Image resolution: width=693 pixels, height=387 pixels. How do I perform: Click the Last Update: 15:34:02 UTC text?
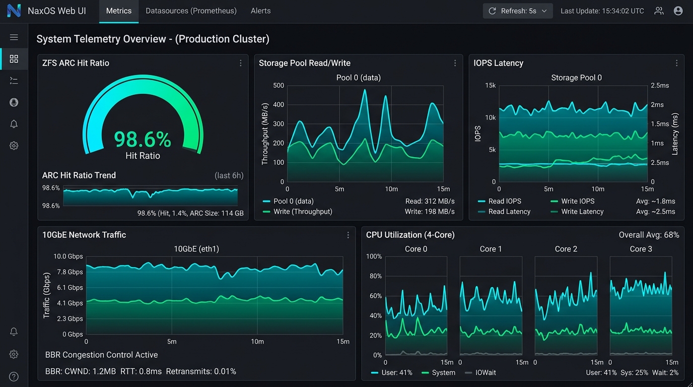(602, 11)
